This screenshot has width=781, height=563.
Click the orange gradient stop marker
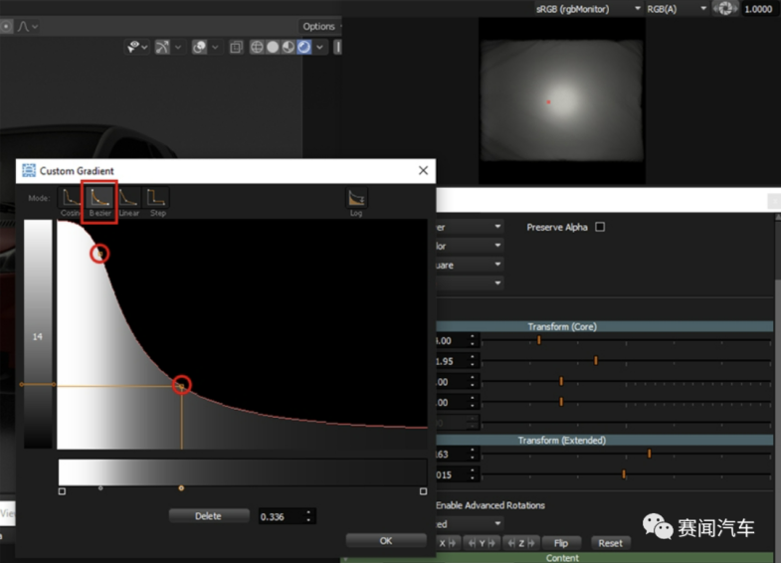coord(181,488)
